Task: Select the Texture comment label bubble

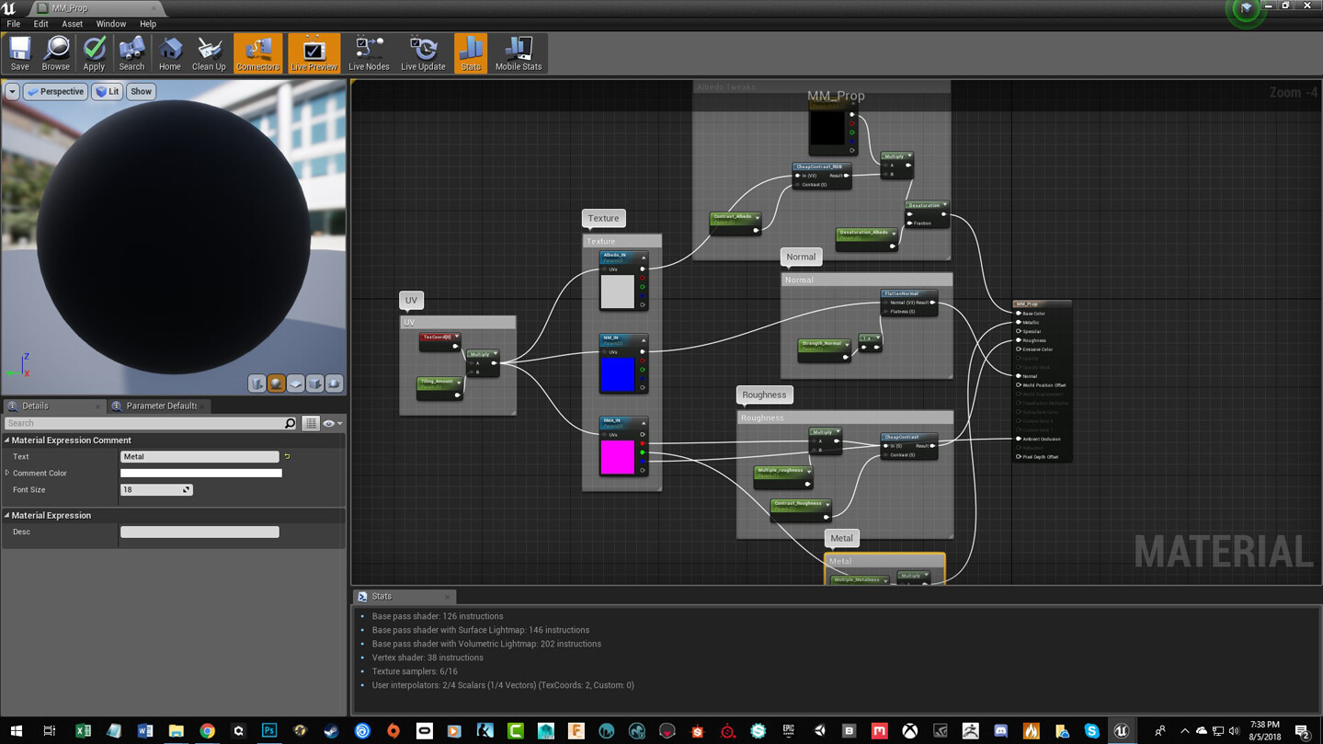Action: point(603,218)
